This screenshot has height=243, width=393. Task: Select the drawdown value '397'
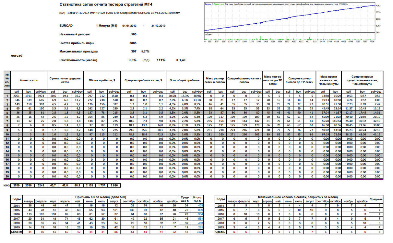(x=134, y=51)
